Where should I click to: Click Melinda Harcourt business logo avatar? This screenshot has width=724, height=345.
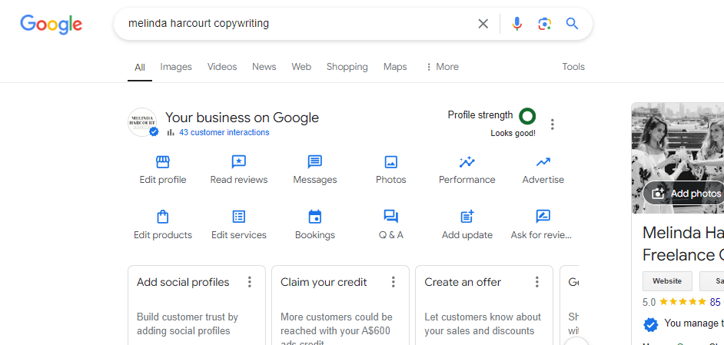(x=142, y=122)
